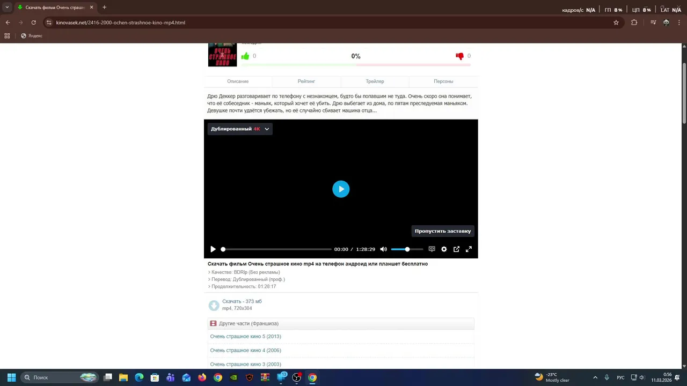Viewport: 687px width, 386px height.
Task: Open the browser extensions puzzle icon
Action: 634,23
